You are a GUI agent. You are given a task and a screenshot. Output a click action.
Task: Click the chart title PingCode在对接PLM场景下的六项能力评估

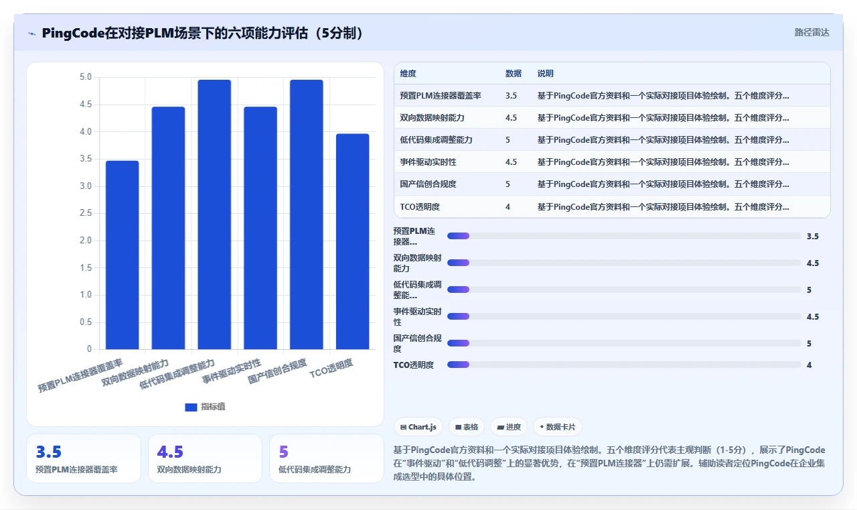pos(204,33)
